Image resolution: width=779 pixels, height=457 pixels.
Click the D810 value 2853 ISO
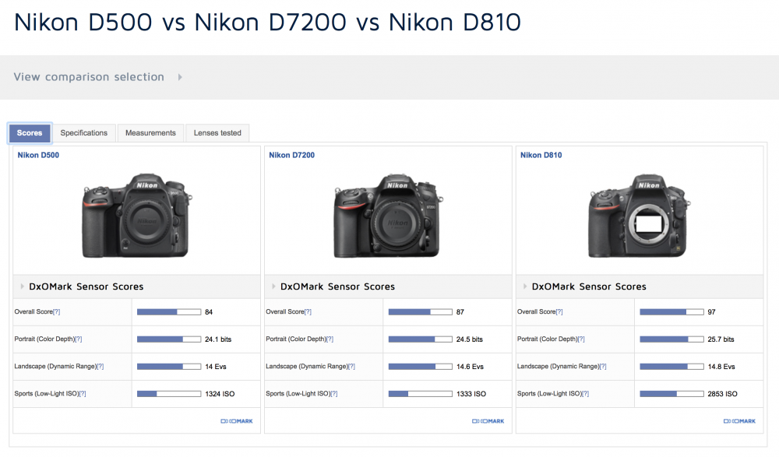[x=722, y=394]
